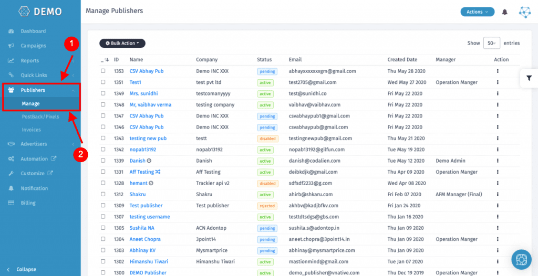The width and height of the screenshot is (538, 276).
Task: Select checkbox for Mrs. sunidhi row
Action: coord(103,93)
